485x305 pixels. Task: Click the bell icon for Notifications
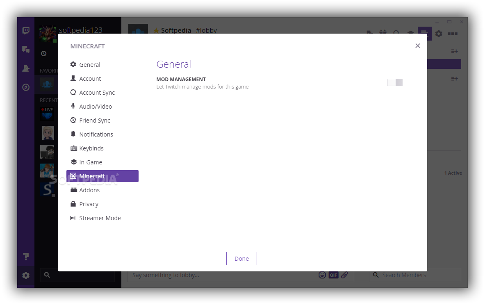point(73,134)
